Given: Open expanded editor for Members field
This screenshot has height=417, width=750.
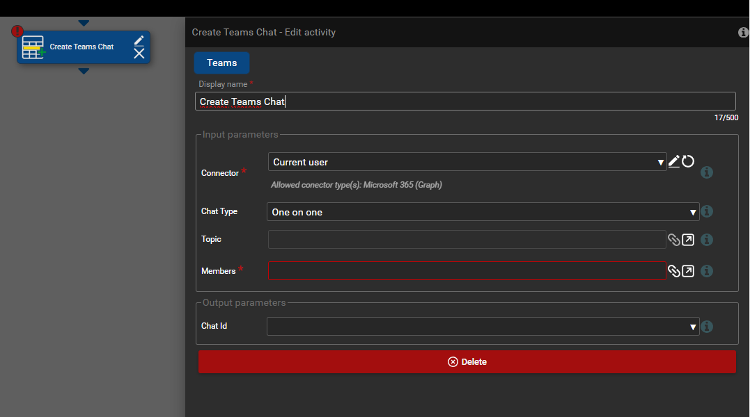Looking at the screenshot, I should point(688,271).
